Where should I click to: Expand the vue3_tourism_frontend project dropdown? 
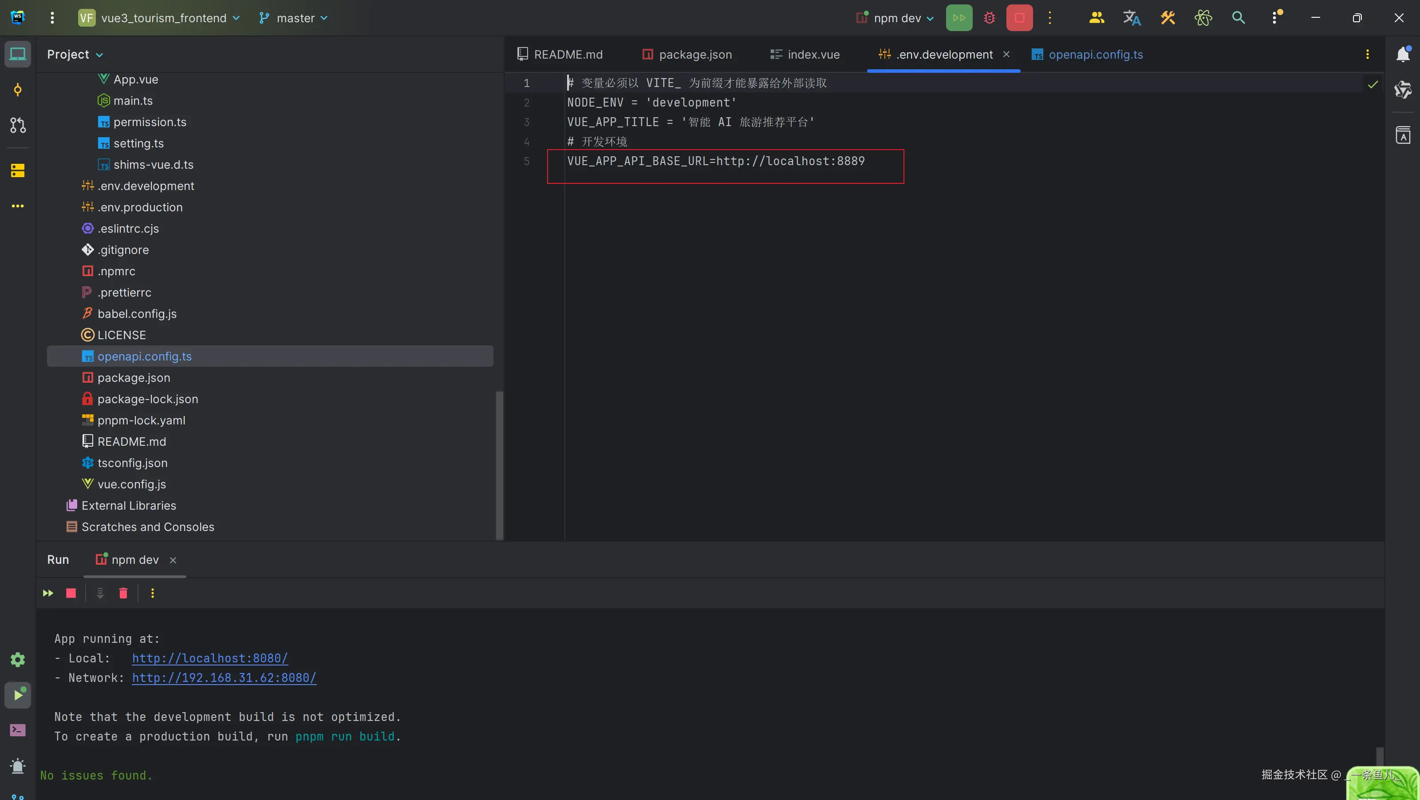164,18
